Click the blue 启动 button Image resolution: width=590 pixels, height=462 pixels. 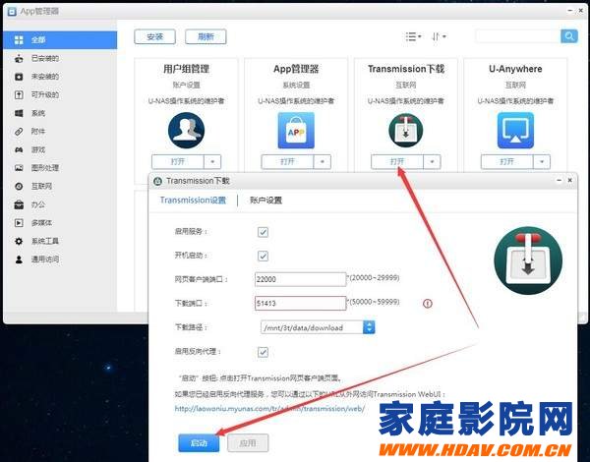(x=199, y=443)
